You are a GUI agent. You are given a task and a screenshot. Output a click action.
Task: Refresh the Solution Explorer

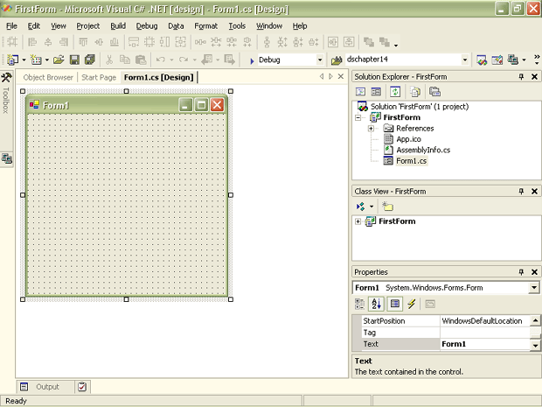395,92
